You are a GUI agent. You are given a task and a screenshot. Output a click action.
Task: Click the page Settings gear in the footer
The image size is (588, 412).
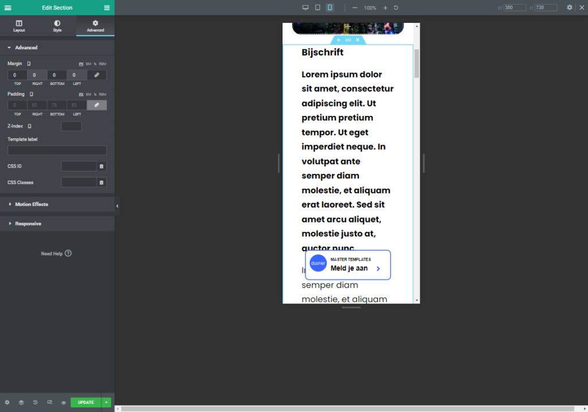pyautogui.click(x=7, y=402)
